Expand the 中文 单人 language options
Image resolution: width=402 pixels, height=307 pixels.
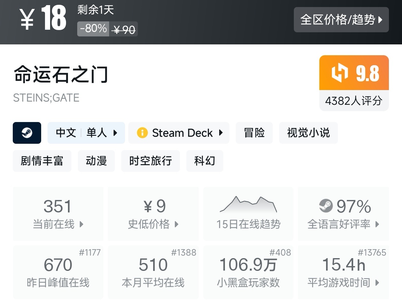[x=86, y=133]
